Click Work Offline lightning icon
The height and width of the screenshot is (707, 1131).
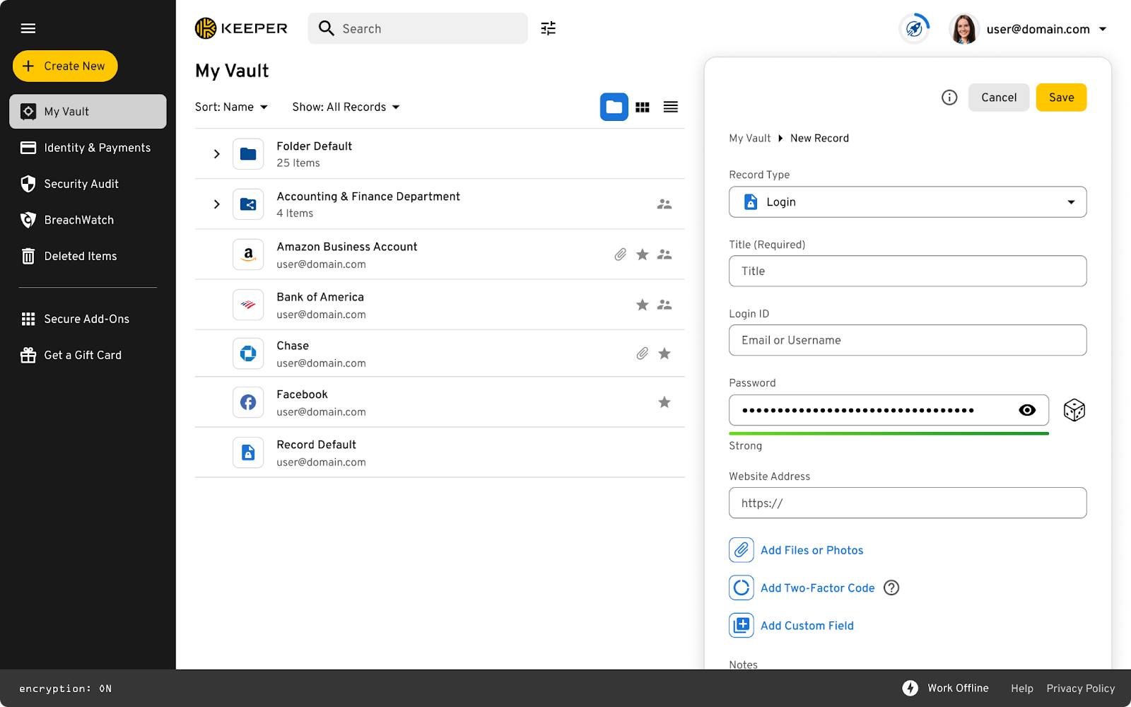910,688
